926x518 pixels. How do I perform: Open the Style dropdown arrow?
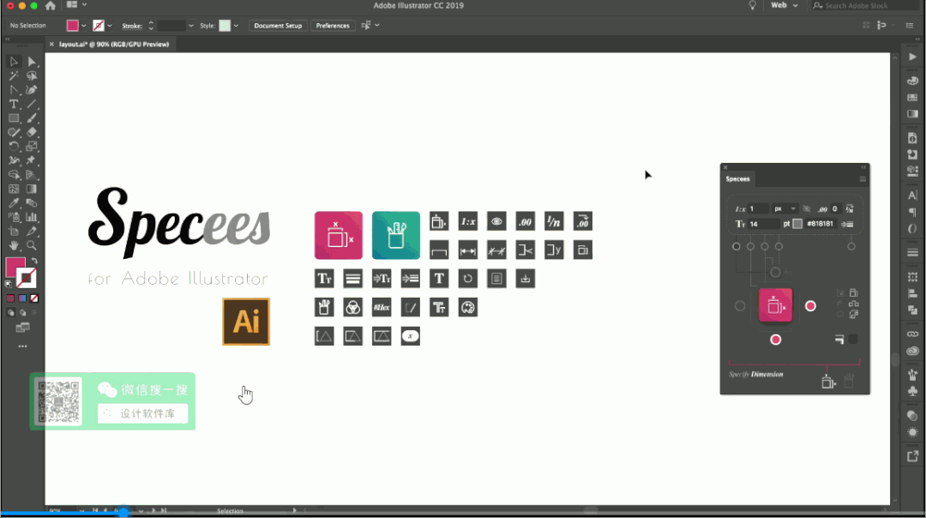[237, 26]
